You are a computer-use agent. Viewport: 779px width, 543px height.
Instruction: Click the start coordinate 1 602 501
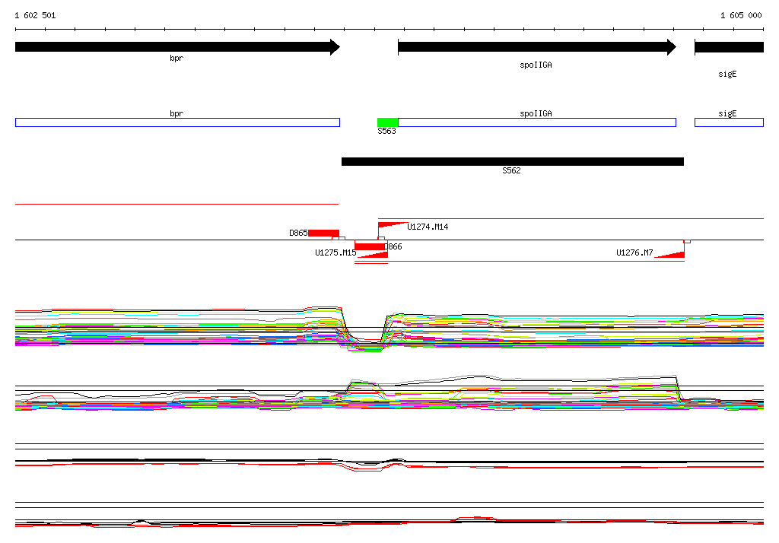coord(35,15)
